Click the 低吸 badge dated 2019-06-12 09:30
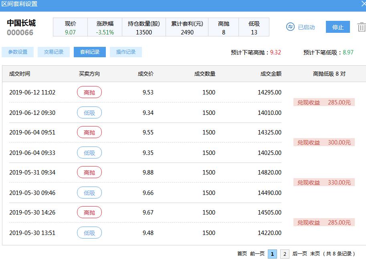The height and width of the screenshot is (259, 366). 89,112
